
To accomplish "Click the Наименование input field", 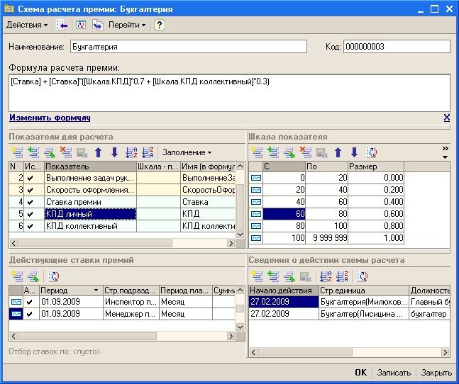I will [188, 47].
